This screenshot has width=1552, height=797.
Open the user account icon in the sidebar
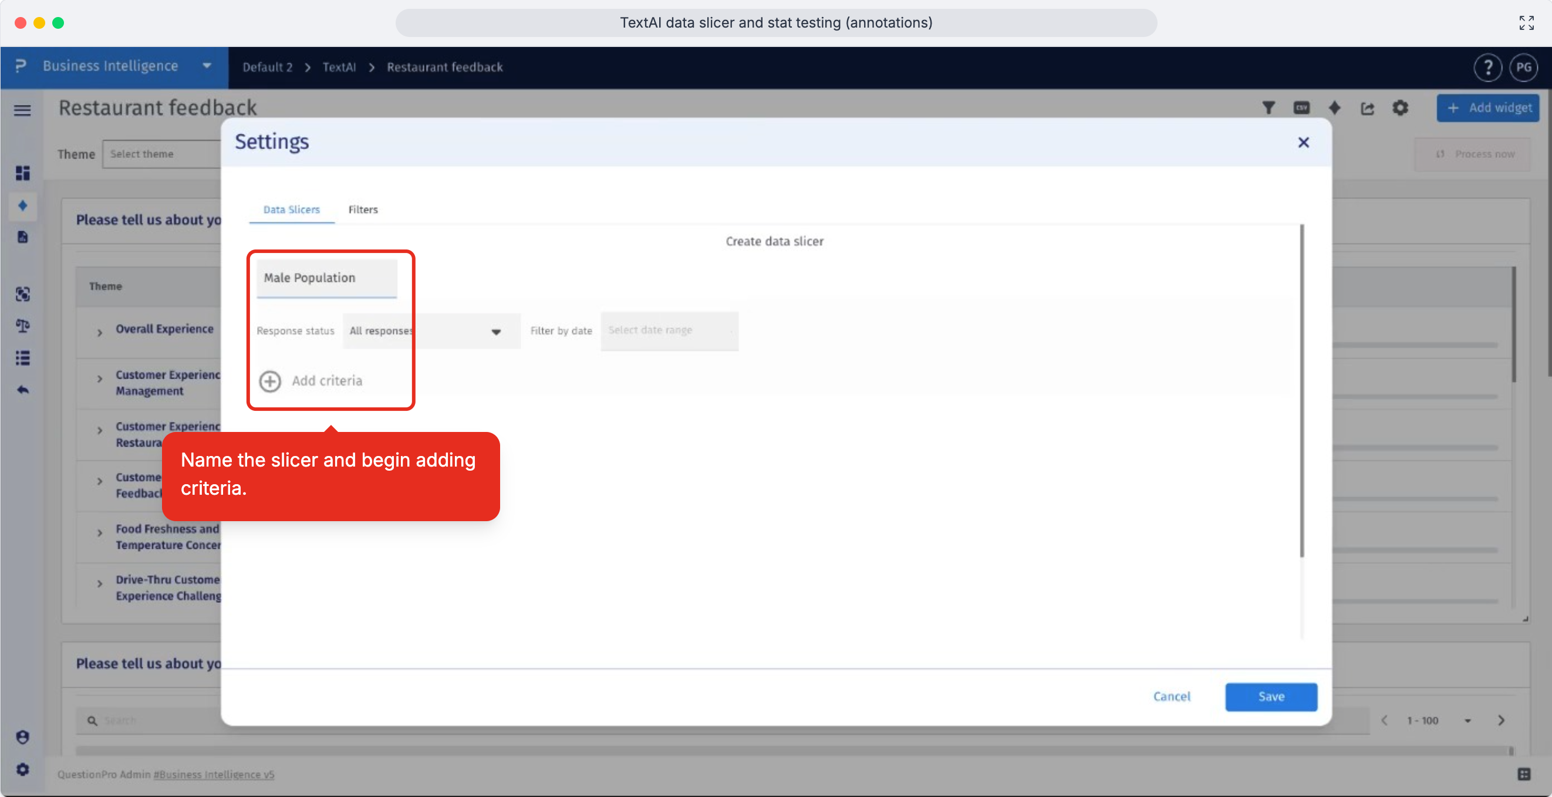[x=22, y=737]
